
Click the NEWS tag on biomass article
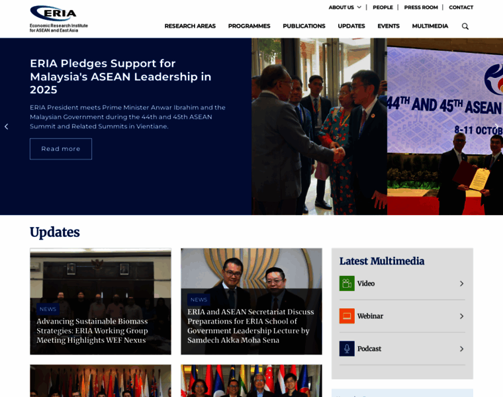point(48,309)
